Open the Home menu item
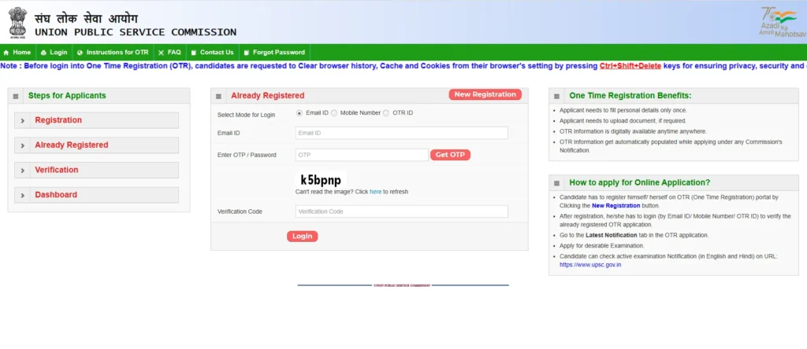This screenshot has width=807, height=349. [x=17, y=52]
